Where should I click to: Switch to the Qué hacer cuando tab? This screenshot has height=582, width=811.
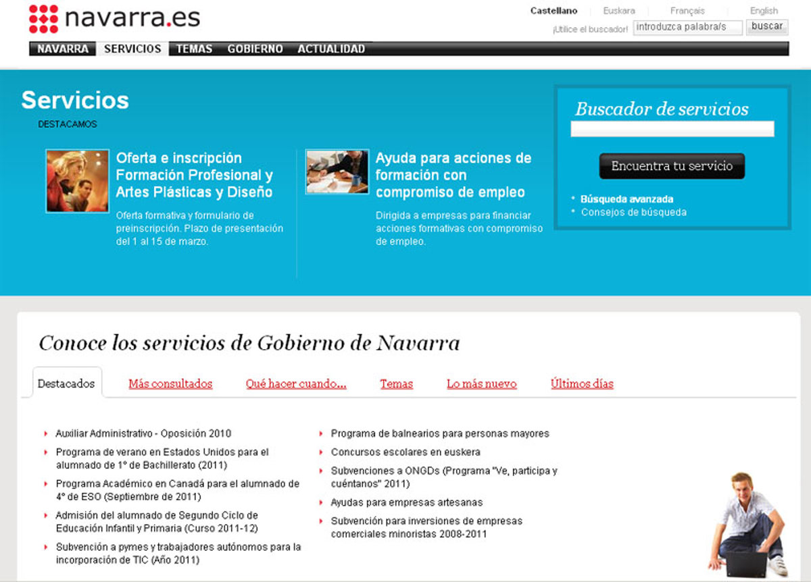(x=296, y=383)
